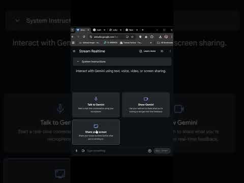Click the microphone icon in prompt bar
This screenshot has width=244, height=183.
coord(76,150)
